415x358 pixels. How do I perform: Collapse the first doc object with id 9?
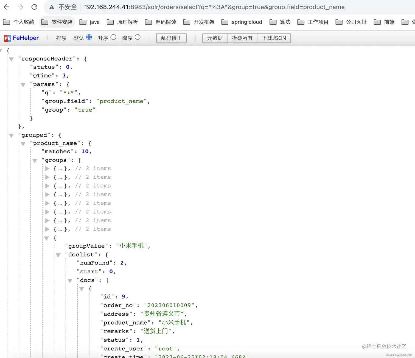click(x=82, y=289)
